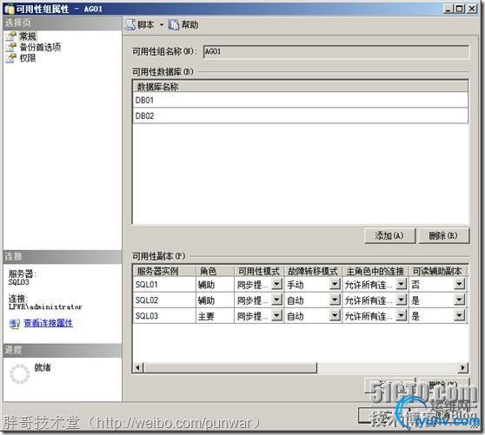
Task: Open the 权限 page
Action: 28,58
